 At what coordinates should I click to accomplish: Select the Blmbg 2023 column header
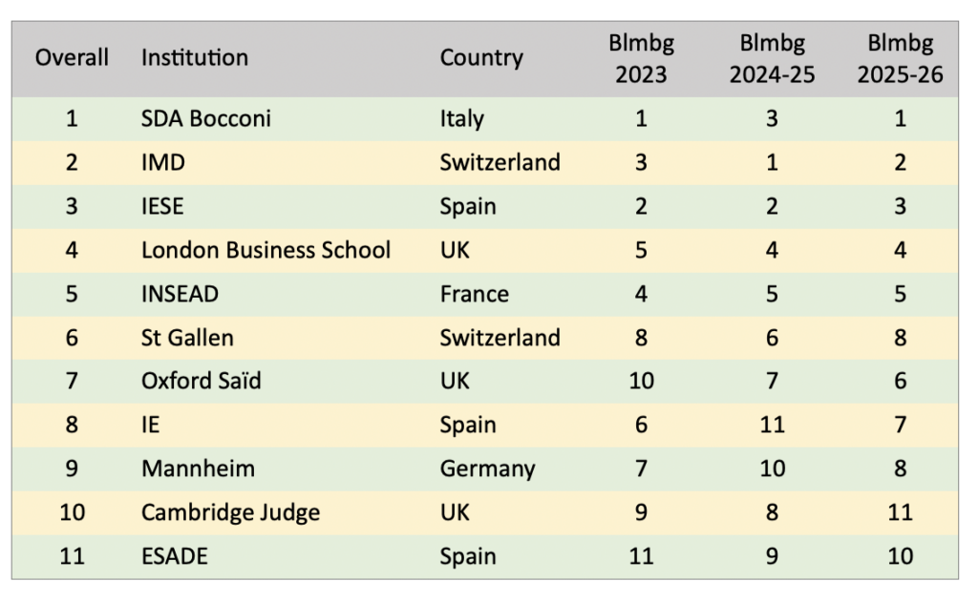coord(641,58)
